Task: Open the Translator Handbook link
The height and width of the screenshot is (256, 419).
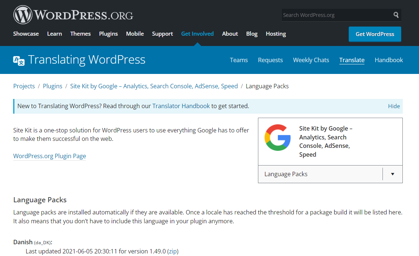Action: click(x=181, y=106)
